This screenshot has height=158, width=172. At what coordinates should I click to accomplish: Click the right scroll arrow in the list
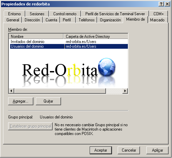(125, 91)
